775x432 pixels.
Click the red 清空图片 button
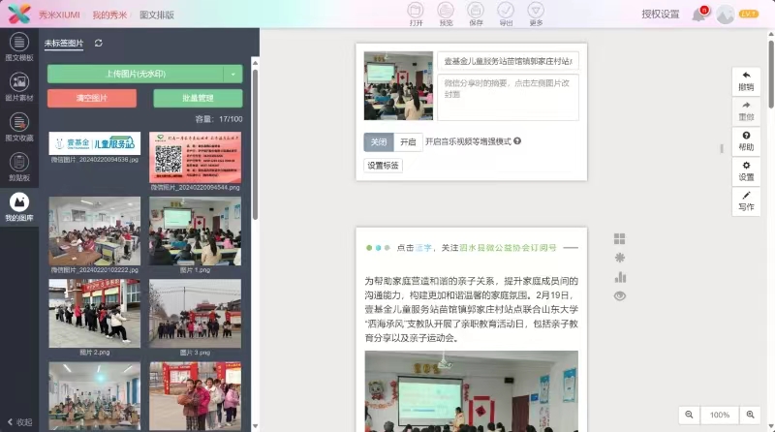92,98
